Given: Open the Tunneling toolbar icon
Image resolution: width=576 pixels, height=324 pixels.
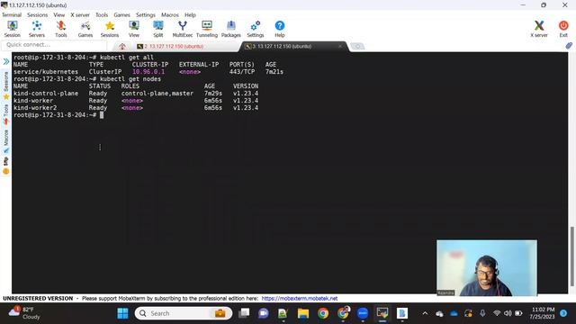Looking at the screenshot, I should click(207, 29).
